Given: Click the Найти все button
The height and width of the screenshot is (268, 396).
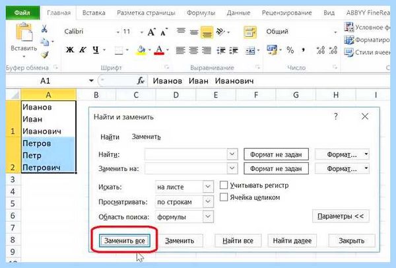Looking at the screenshot, I should [x=238, y=240].
